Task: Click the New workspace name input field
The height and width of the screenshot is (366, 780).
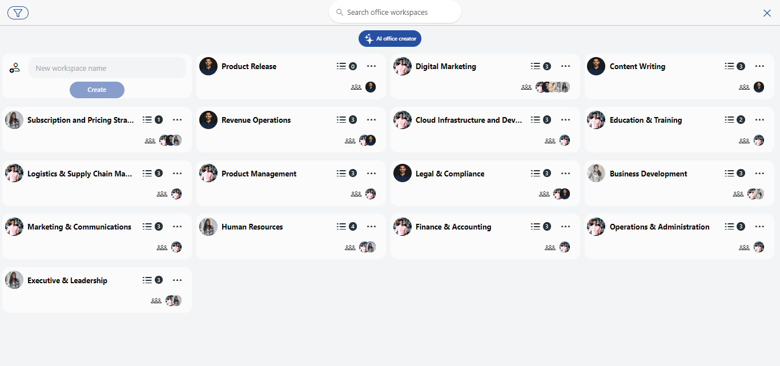Action: pyautogui.click(x=107, y=67)
